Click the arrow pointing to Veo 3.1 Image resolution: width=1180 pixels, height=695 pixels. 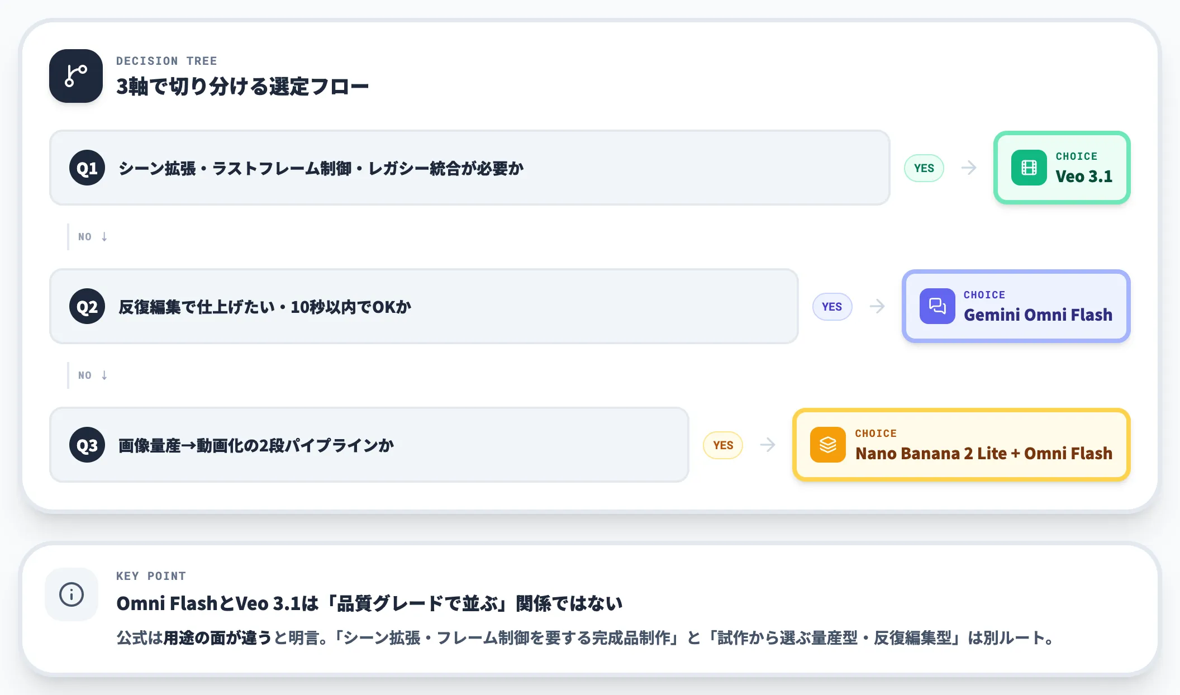pyautogui.click(x=969, y=168)
